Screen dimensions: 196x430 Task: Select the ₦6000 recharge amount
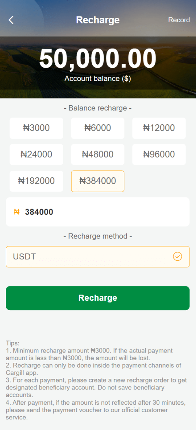[97, 128]
